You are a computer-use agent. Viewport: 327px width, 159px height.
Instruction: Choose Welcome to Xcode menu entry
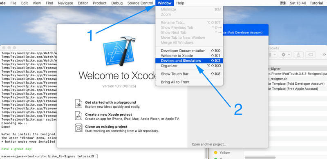pyautogui.click(x=189, y=56)
